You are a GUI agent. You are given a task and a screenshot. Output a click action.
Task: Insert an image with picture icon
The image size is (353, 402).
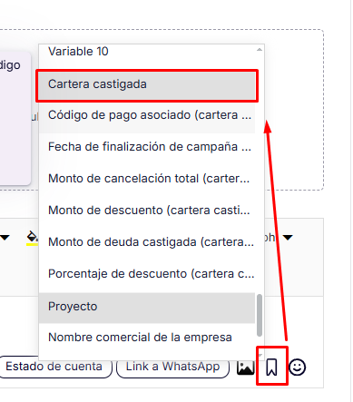(245, 368)
